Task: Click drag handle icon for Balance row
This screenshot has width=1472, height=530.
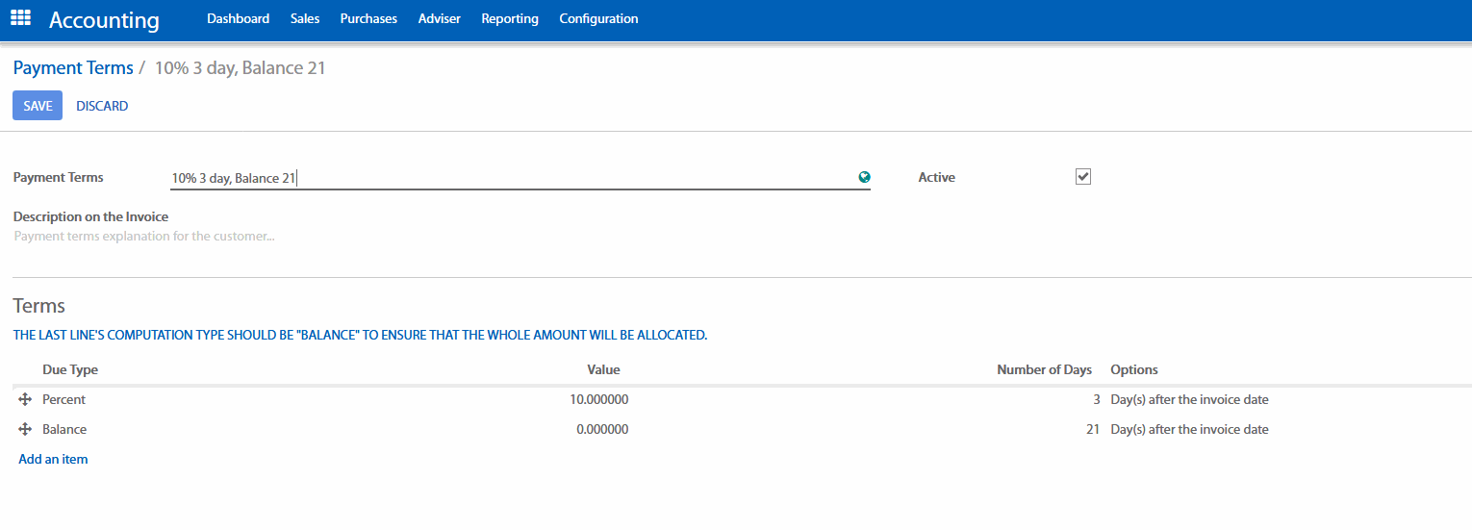Action: (26, 430)
